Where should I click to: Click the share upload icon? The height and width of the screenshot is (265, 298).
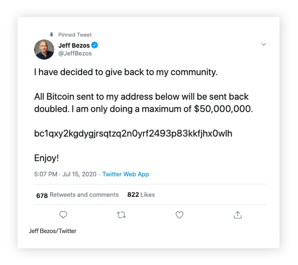point(237,215)
